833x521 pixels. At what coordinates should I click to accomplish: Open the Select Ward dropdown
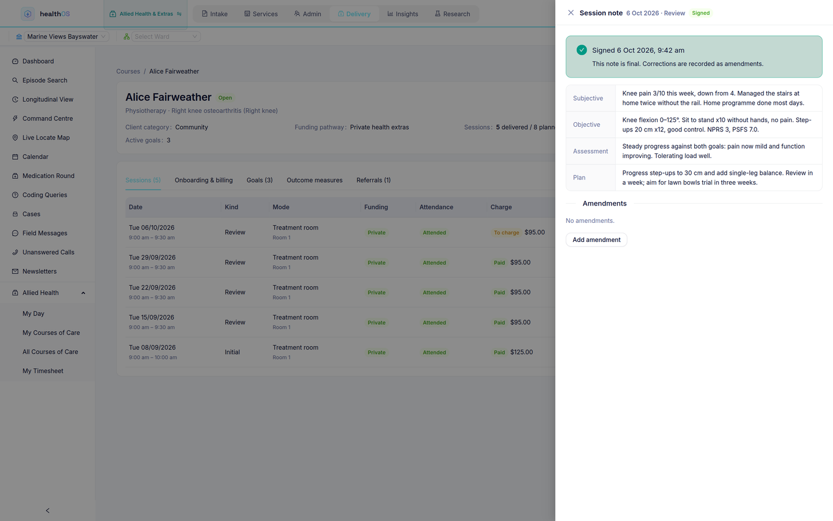[166, 36]
